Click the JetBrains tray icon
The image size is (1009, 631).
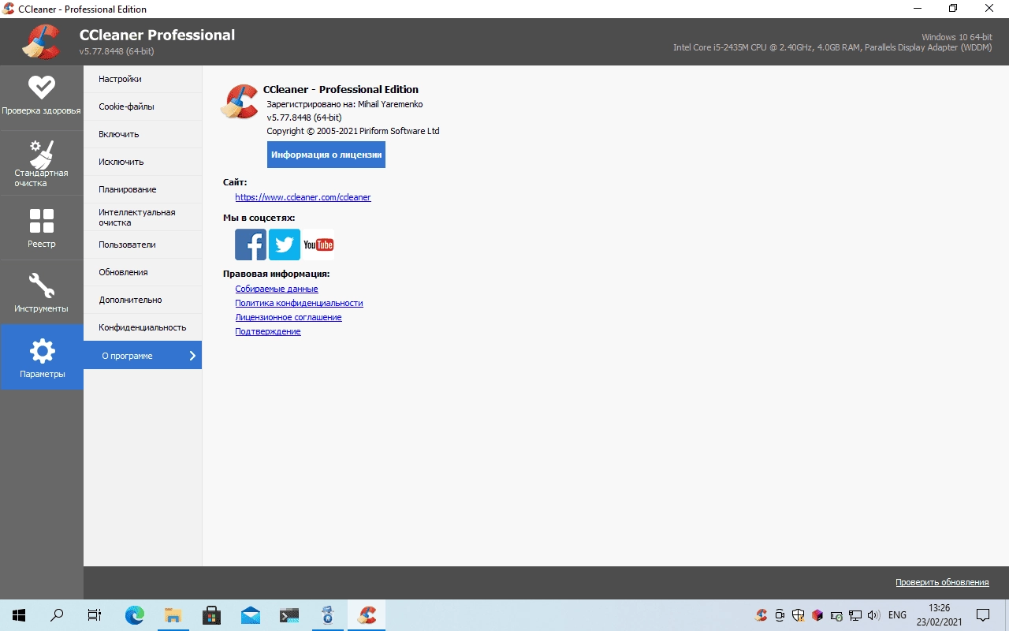coord(817,615)
